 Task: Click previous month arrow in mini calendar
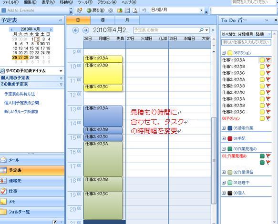click(12, 29)
